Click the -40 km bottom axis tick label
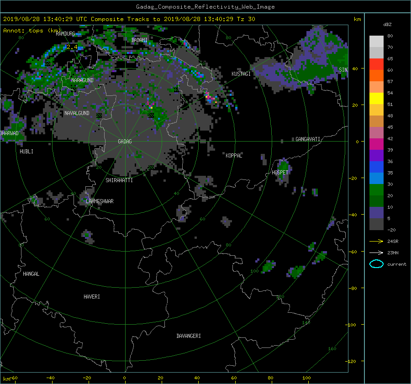411x384 pixels. point(50,378)
